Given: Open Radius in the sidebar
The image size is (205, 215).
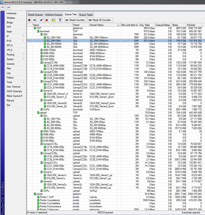Looking at the screenshot, I should pyautogui.click(x=10, y=77).
